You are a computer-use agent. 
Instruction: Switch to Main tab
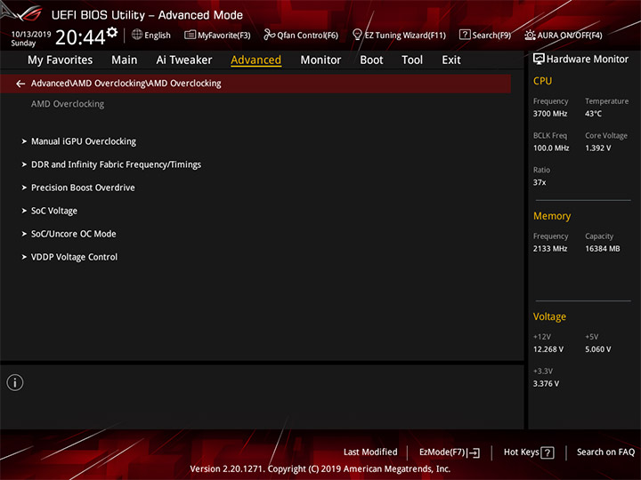[x=125, y=60]
